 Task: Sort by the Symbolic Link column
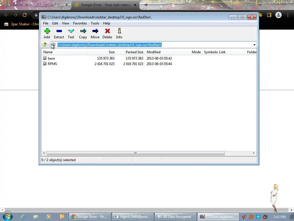pos(216,52)
